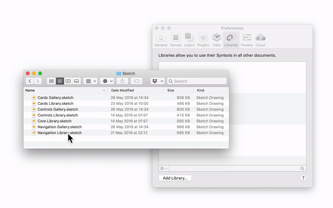Sort files by Size column
333x208 pixels.
tap(179, 90)
